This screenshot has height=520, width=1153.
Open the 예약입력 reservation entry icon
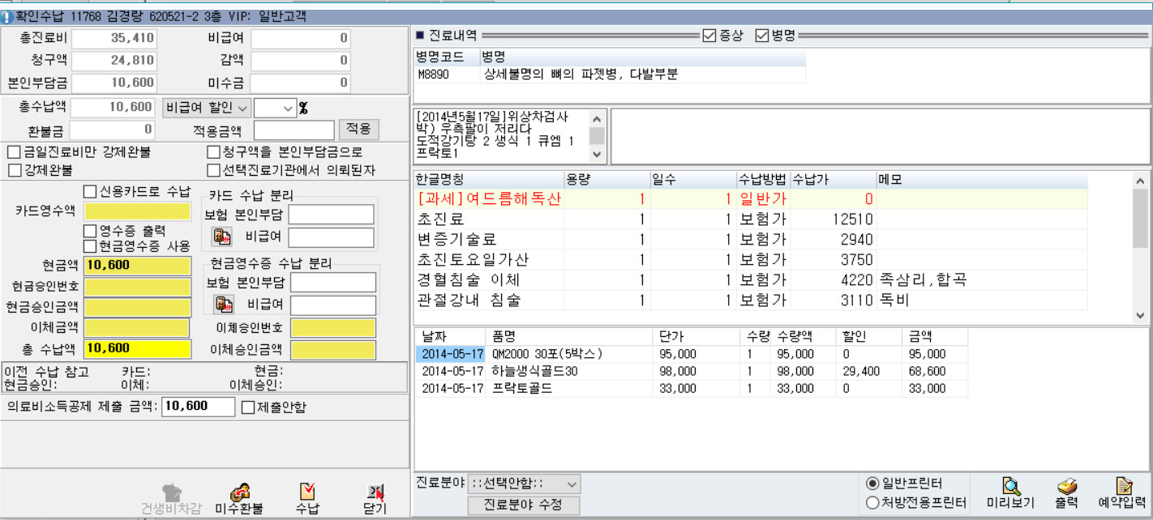pos(1123,487)
